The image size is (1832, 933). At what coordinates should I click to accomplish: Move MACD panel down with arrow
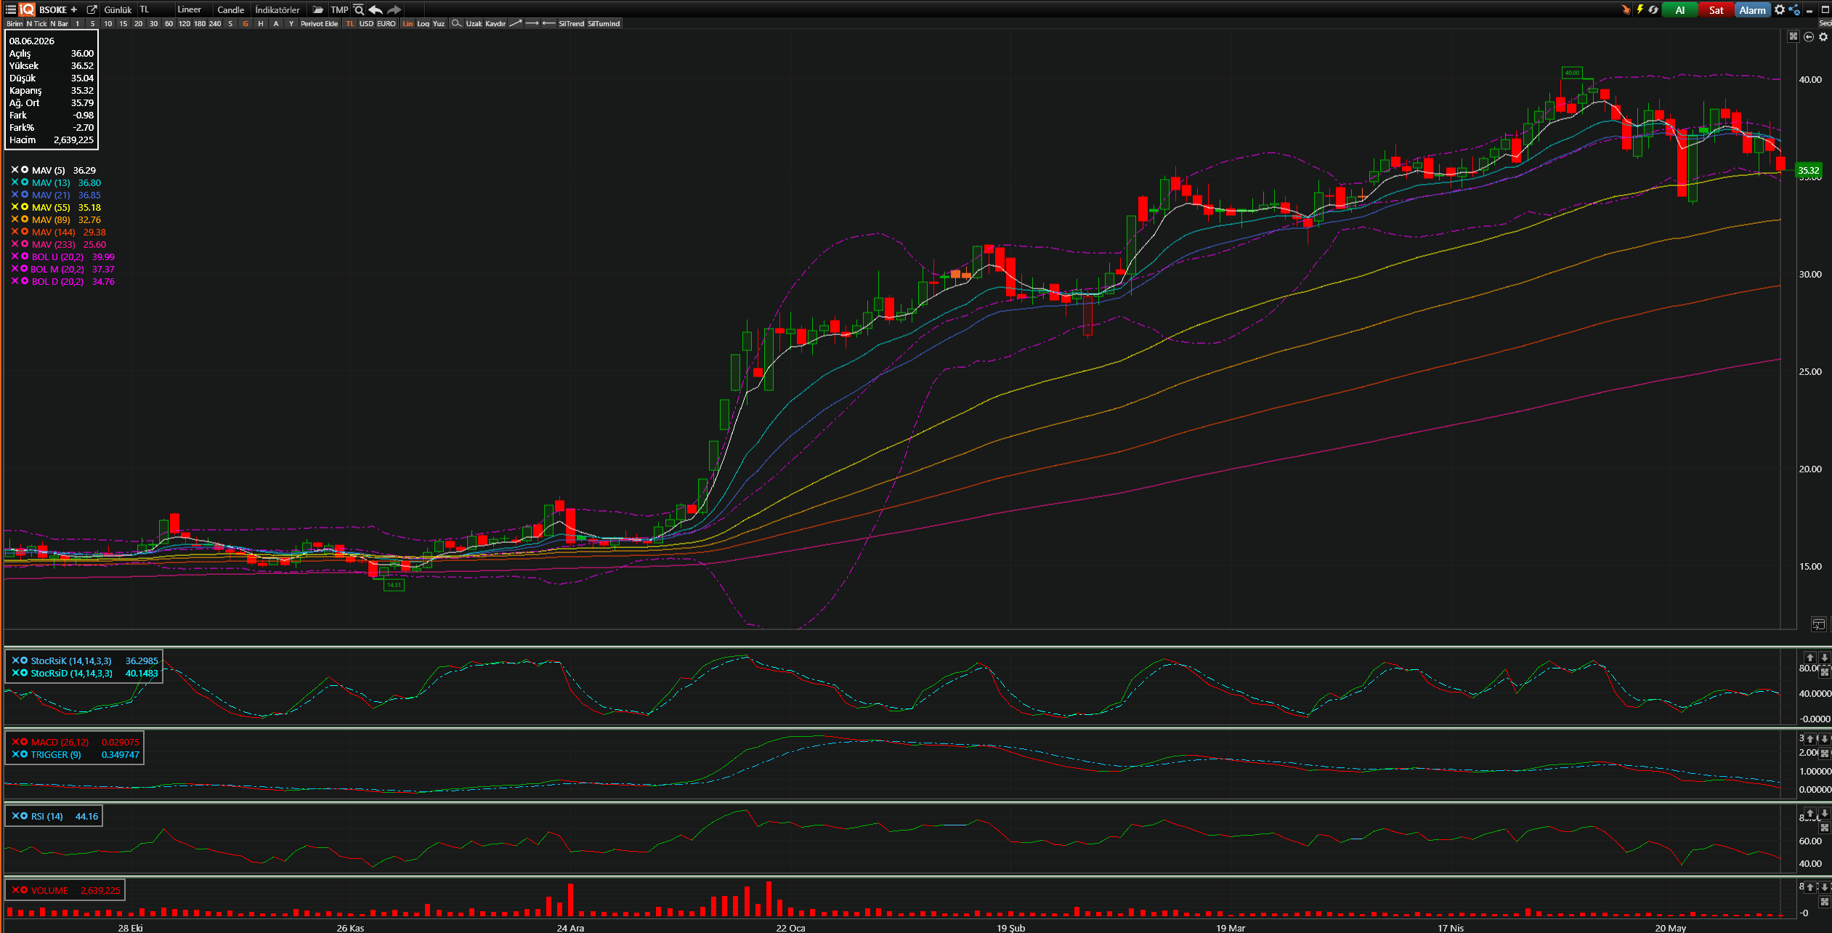click(1824, 739)
